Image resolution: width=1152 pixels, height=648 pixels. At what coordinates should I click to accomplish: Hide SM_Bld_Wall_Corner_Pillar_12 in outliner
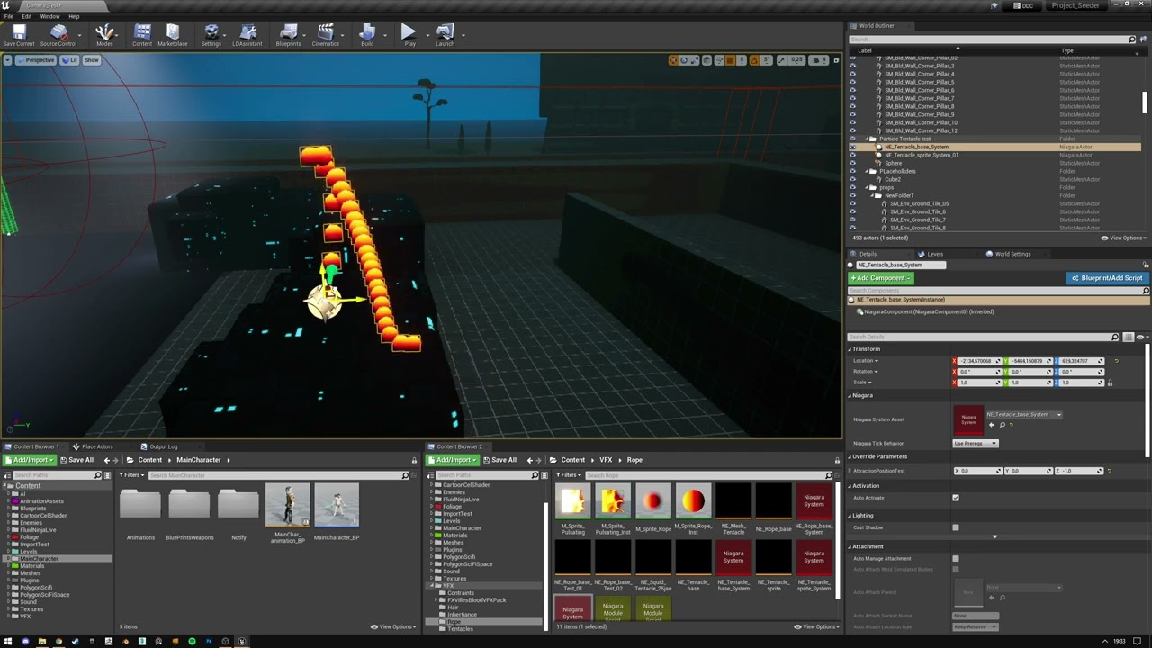coord(853,130)
